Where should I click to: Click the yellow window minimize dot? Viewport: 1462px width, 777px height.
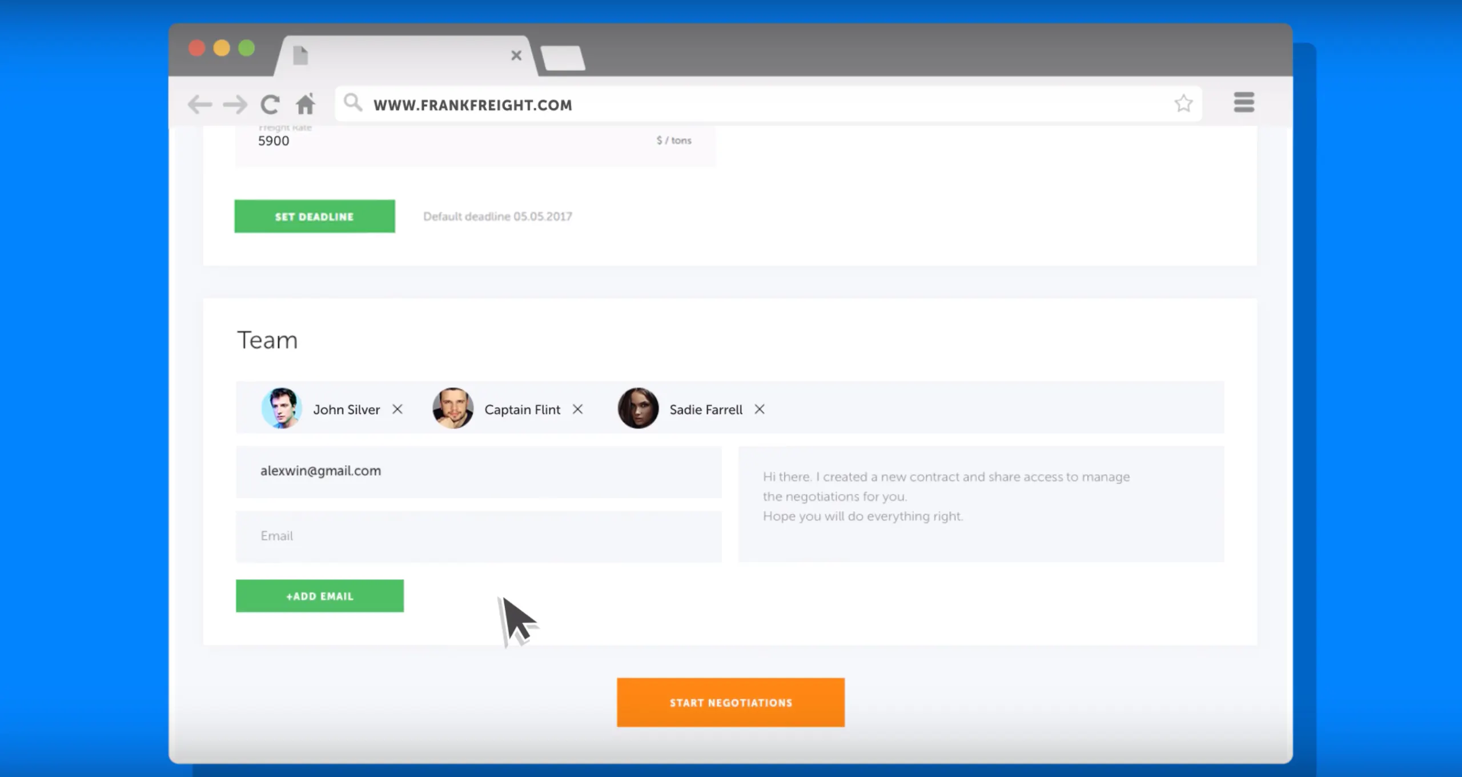222,48
